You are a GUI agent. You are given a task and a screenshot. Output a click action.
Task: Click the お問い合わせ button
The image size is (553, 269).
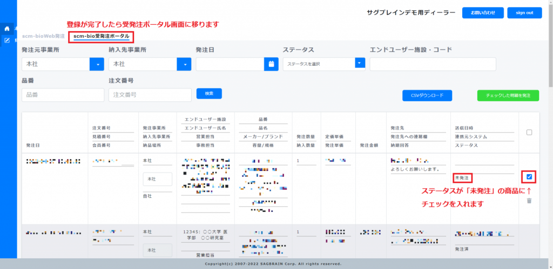coord(483,13)
